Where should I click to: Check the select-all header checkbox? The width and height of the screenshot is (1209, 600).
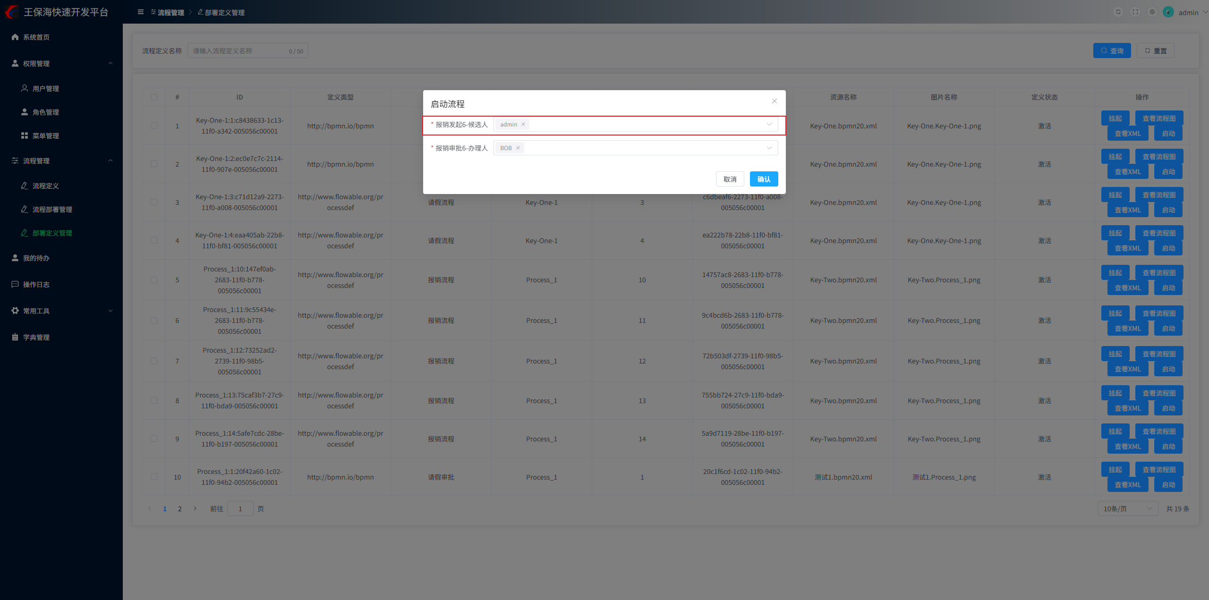click(154, 97)
